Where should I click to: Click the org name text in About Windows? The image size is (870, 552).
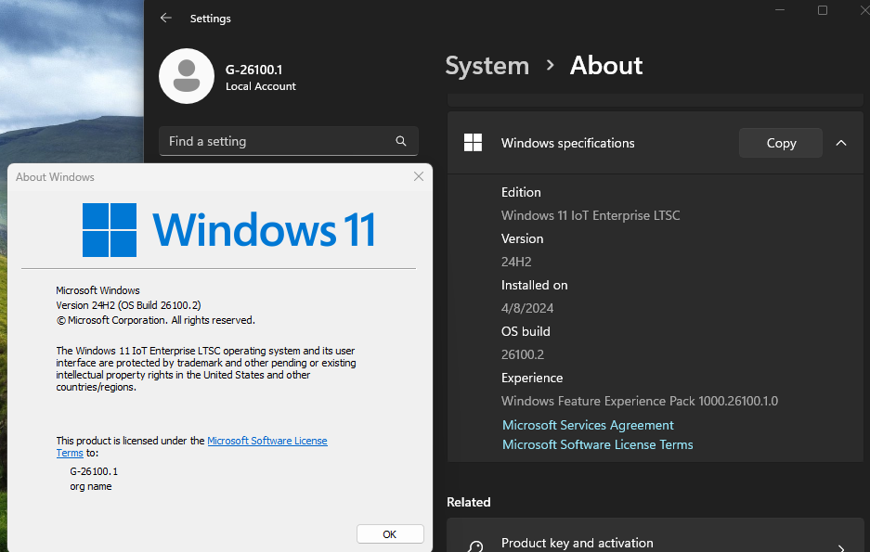90,486
